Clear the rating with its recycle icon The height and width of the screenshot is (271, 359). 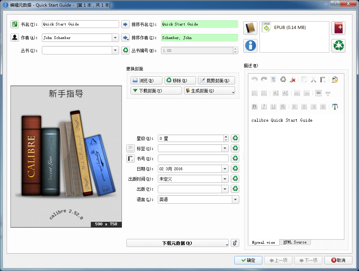(x=235, y=138)
